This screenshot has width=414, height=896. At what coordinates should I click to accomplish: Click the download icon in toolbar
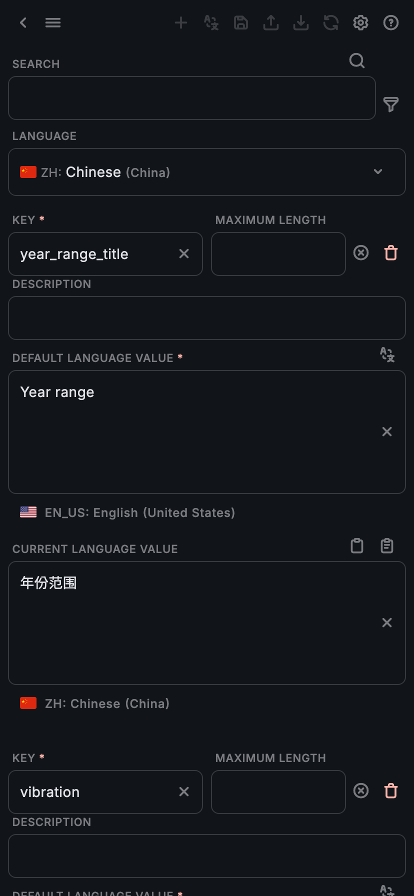[301, 22]
